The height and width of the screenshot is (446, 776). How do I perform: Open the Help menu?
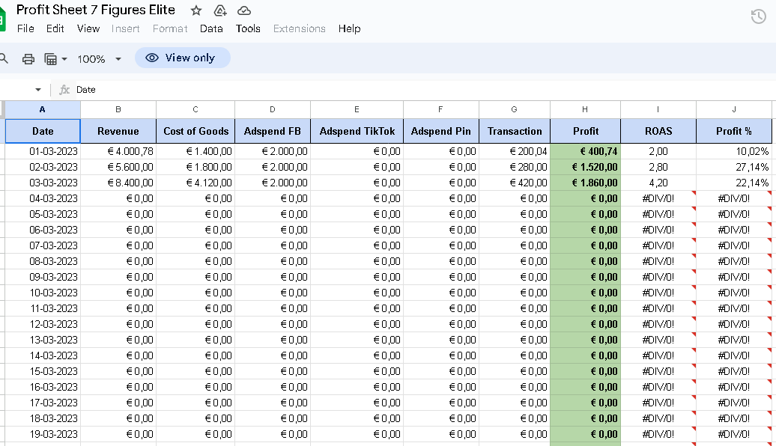point(349,28)
